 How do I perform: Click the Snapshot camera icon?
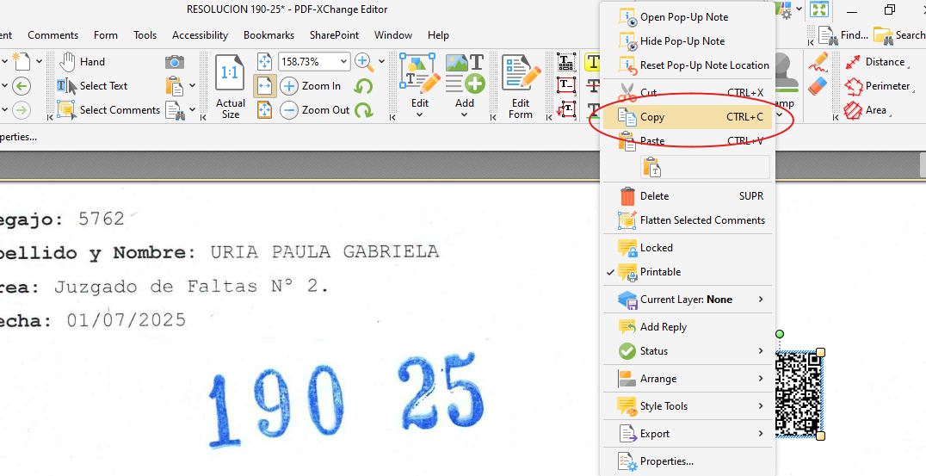175,62
